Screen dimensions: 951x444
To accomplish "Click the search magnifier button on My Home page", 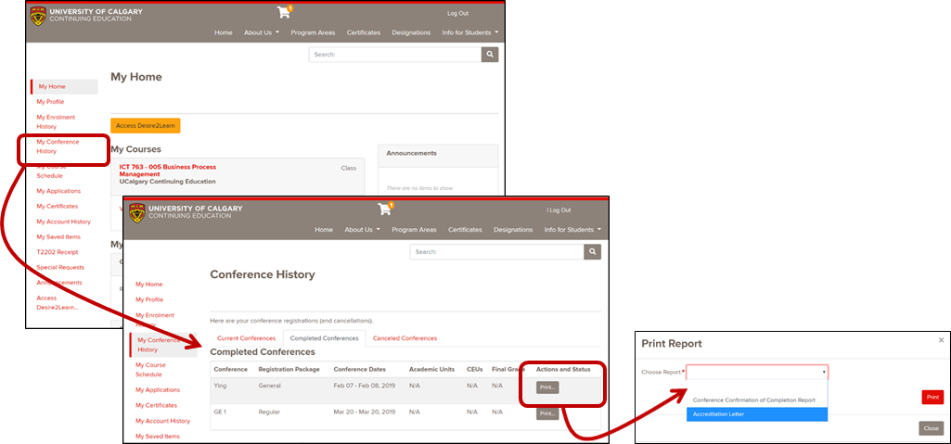I will 489,55.
